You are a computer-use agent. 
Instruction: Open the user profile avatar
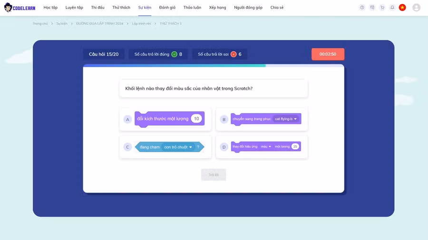point(416,8)
